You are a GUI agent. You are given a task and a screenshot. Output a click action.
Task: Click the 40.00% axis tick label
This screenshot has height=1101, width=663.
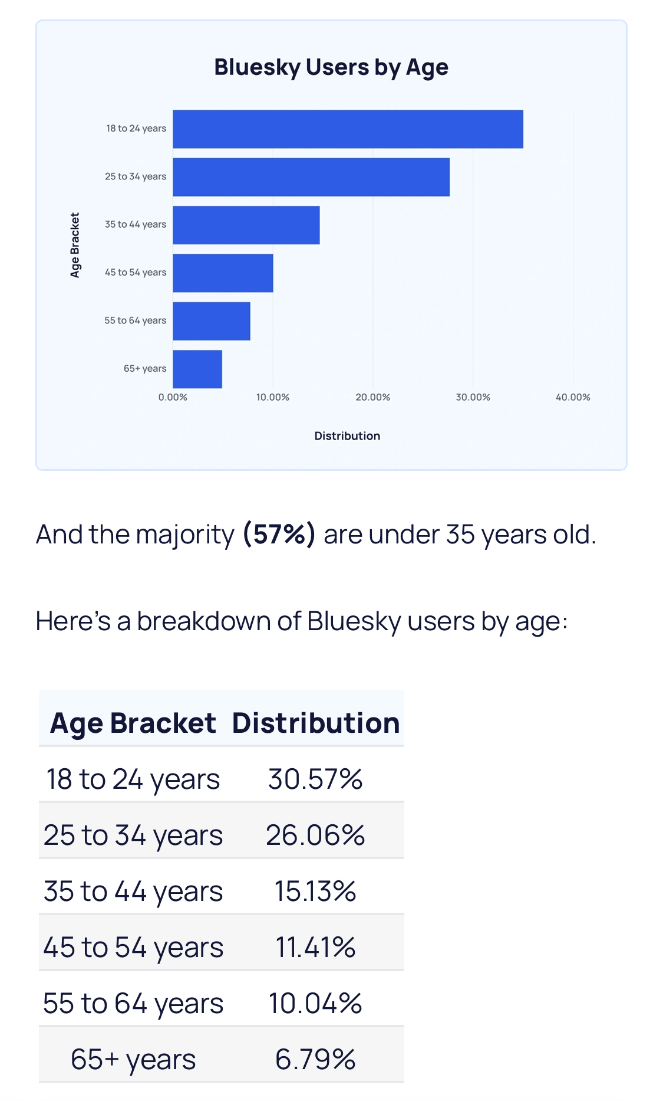[x=572, y=397]
